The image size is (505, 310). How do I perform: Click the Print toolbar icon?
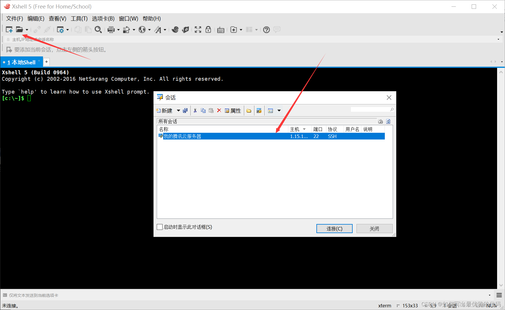(111, 30)
